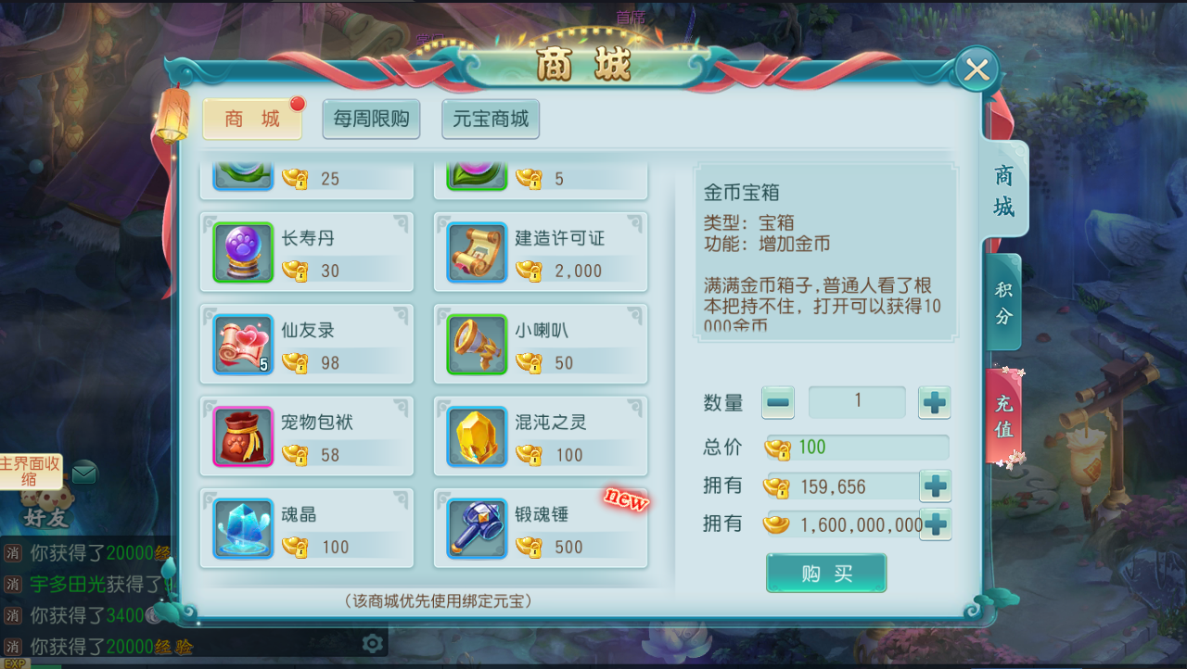Decrease quantity with the minus button
Image resolution: width=1187 pixels, height=669 pixels.
[x=778, y=402]
